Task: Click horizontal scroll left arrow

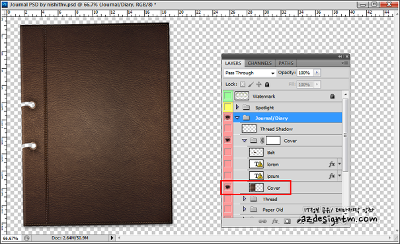Action: [120, 238]
